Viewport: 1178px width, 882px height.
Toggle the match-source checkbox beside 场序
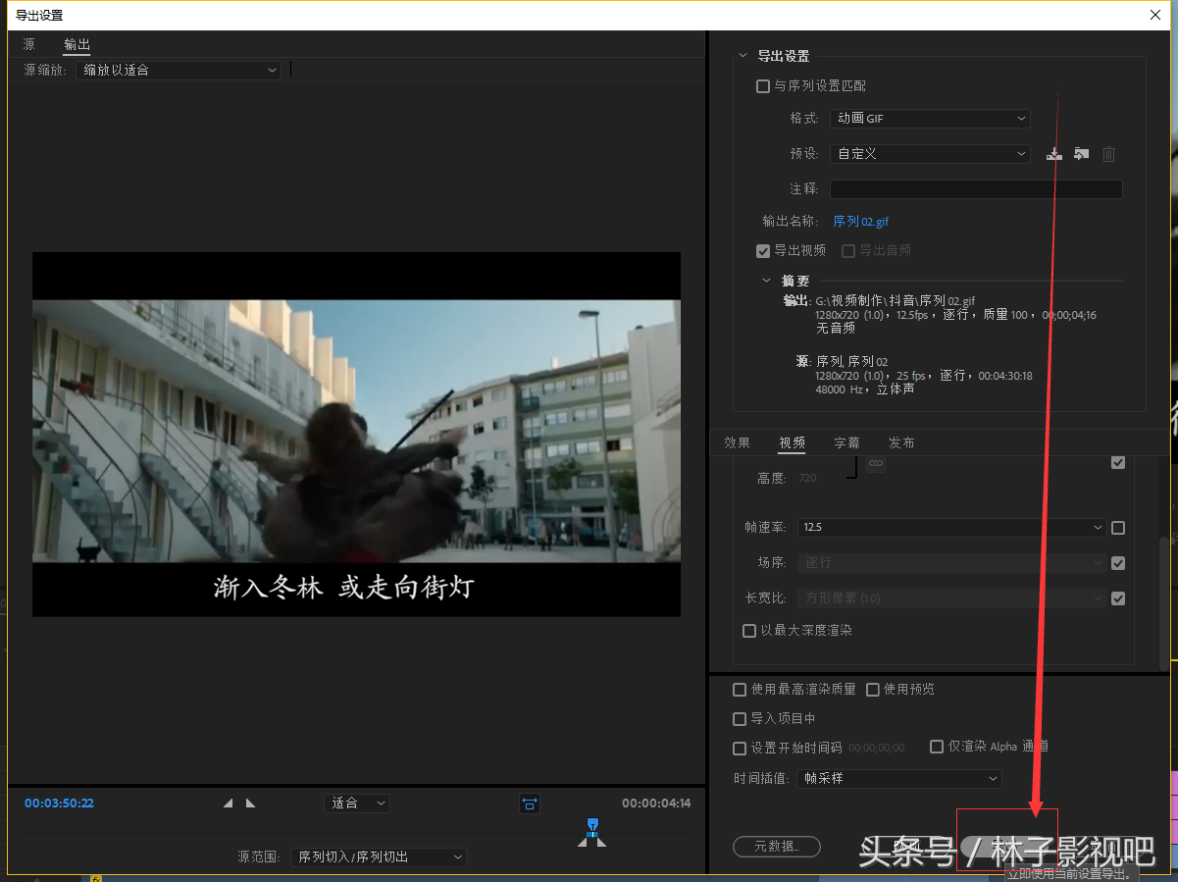1118,563
